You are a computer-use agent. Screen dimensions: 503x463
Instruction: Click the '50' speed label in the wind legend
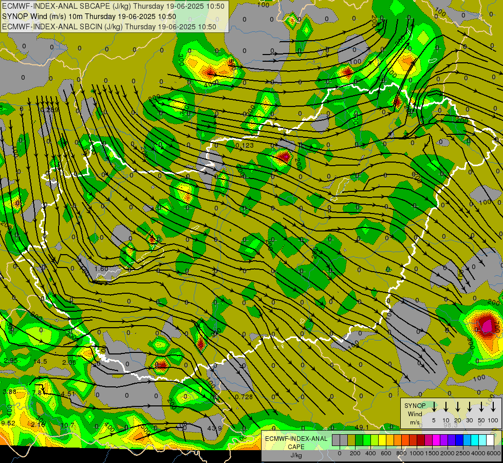click(x=481, y=420)
